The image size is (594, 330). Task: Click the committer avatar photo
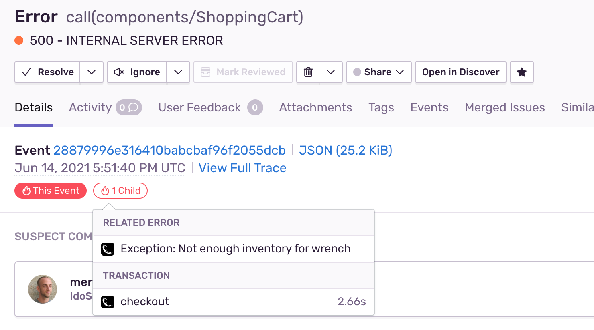pos(43,289)
